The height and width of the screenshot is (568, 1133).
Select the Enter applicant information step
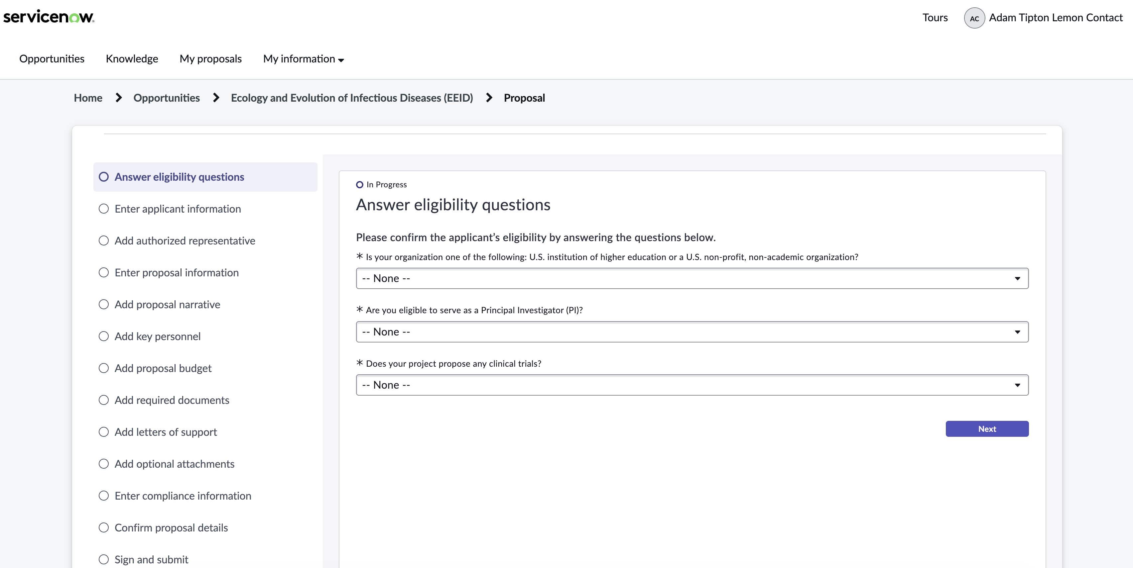[205, 209]
